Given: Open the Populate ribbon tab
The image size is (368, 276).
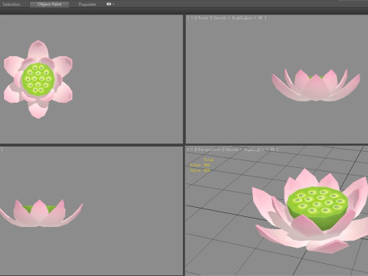Looking at the screenshot, I should (x=87, y=5).
